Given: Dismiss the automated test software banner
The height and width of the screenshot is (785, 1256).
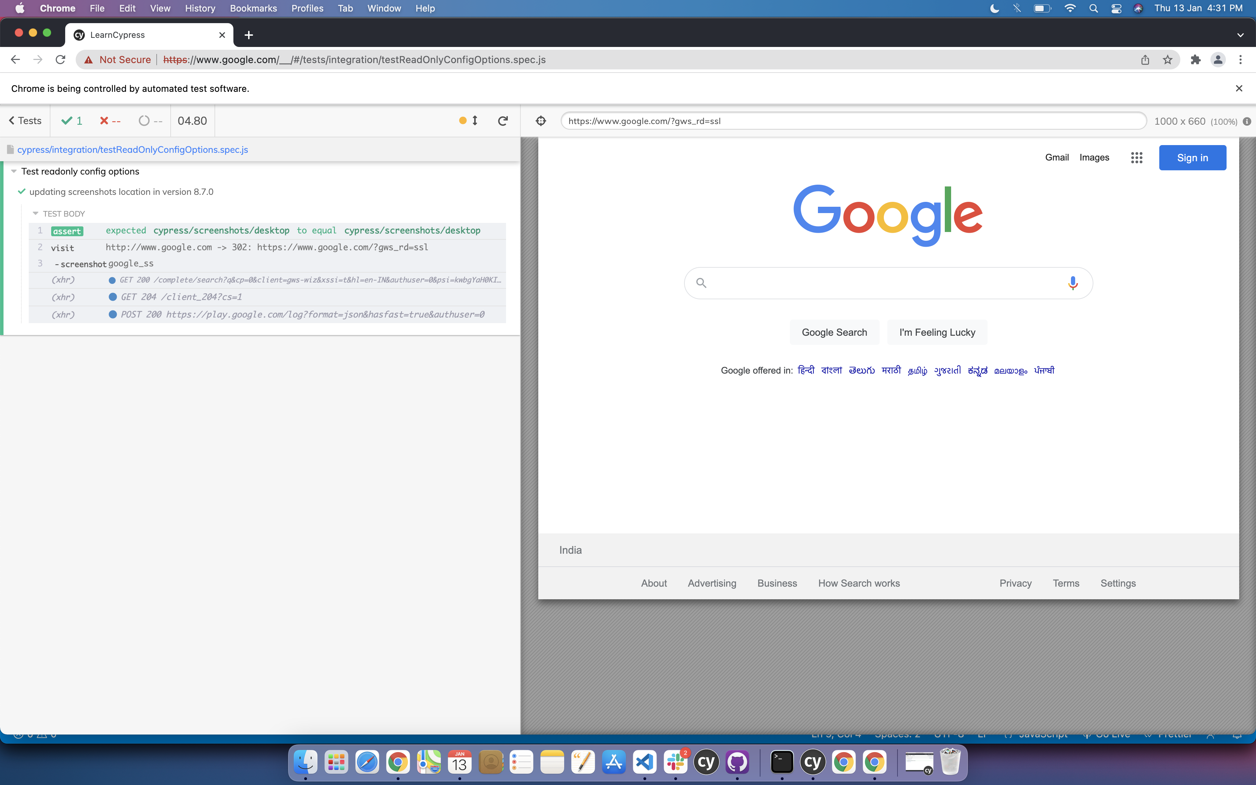Looking at the screenshot, I should point(1239,88).
